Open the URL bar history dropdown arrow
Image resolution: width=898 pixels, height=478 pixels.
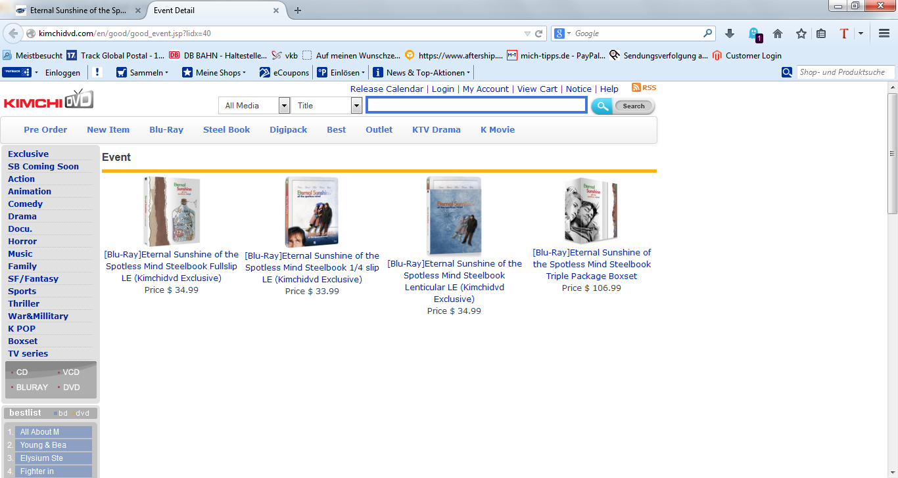[527, 33]
